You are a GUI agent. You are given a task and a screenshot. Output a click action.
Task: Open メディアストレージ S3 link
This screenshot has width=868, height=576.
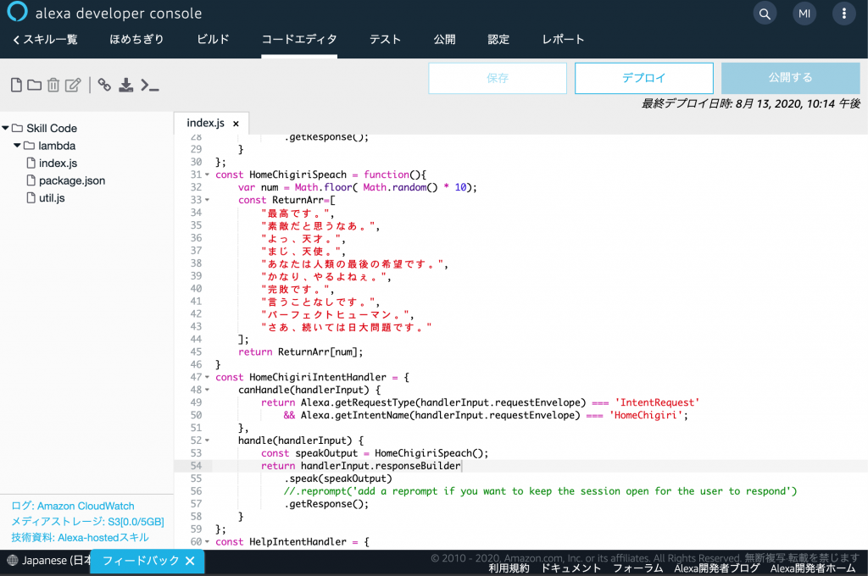coord(87,521)
